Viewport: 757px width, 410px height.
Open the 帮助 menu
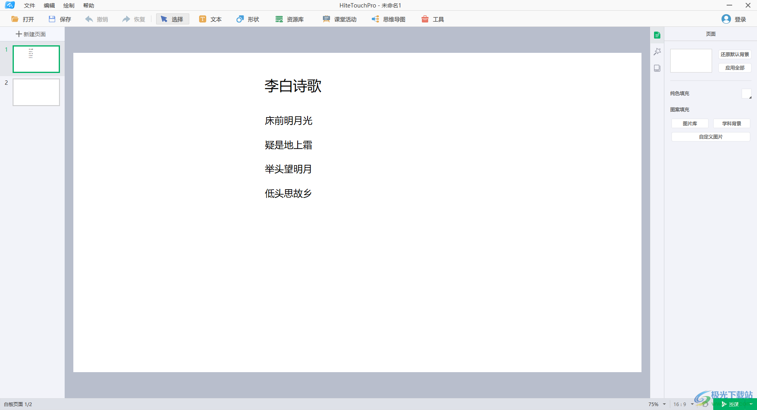(89, 6)
